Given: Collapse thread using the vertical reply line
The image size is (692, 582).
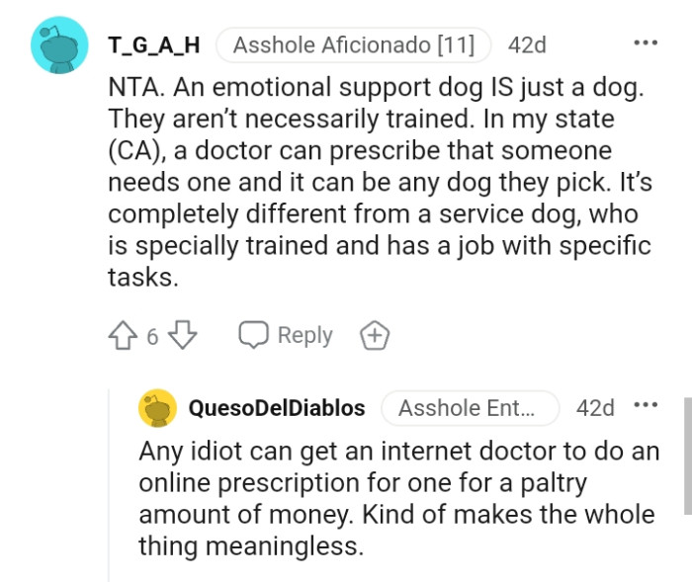Looking at the screenshot, I should pyautogui.click(x=109, y=484).
